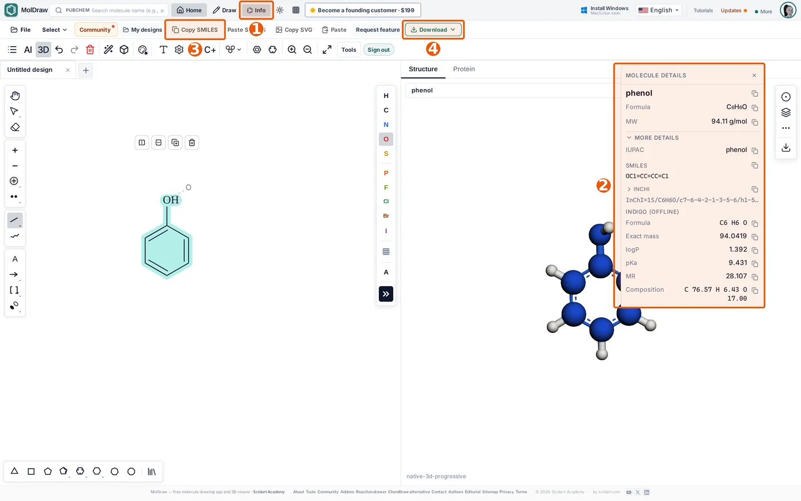Screen dimensions: 801x501
Task: Switch to the Structure tab
Action: click(x=423, y=69)
